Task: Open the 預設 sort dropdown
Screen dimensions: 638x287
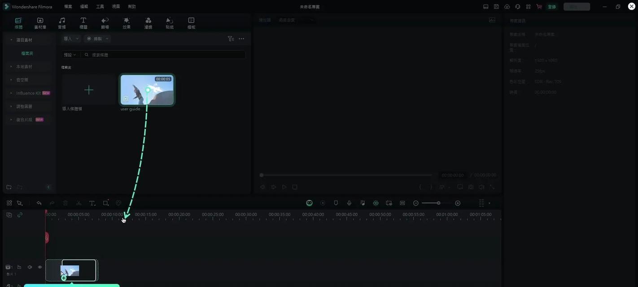Action: [70, 55]
